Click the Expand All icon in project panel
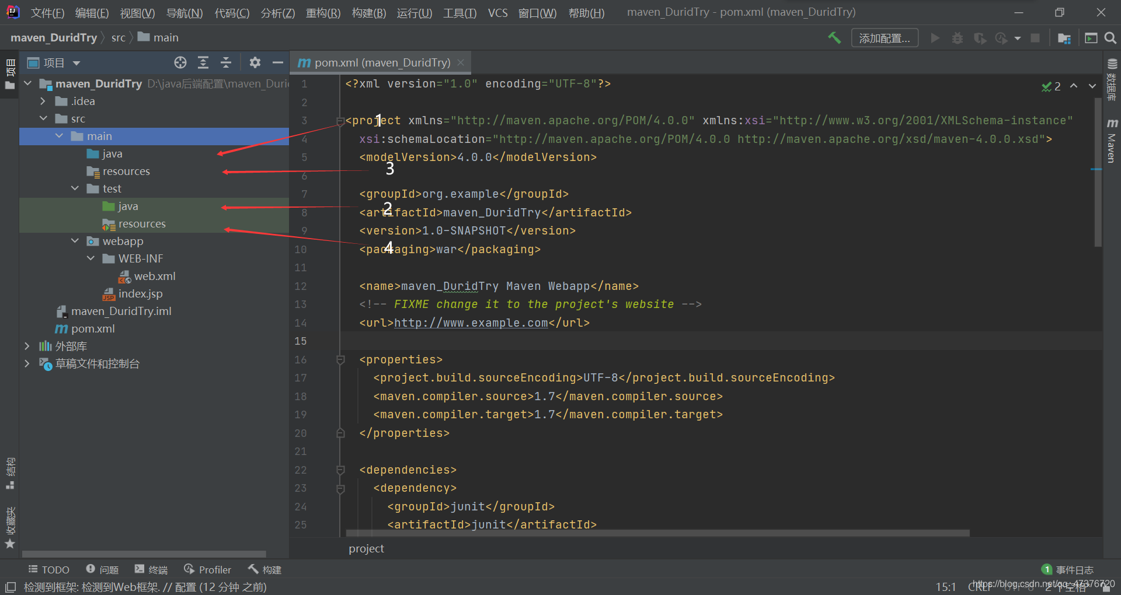The image size is (1121, 595). [x=203, y=62]
